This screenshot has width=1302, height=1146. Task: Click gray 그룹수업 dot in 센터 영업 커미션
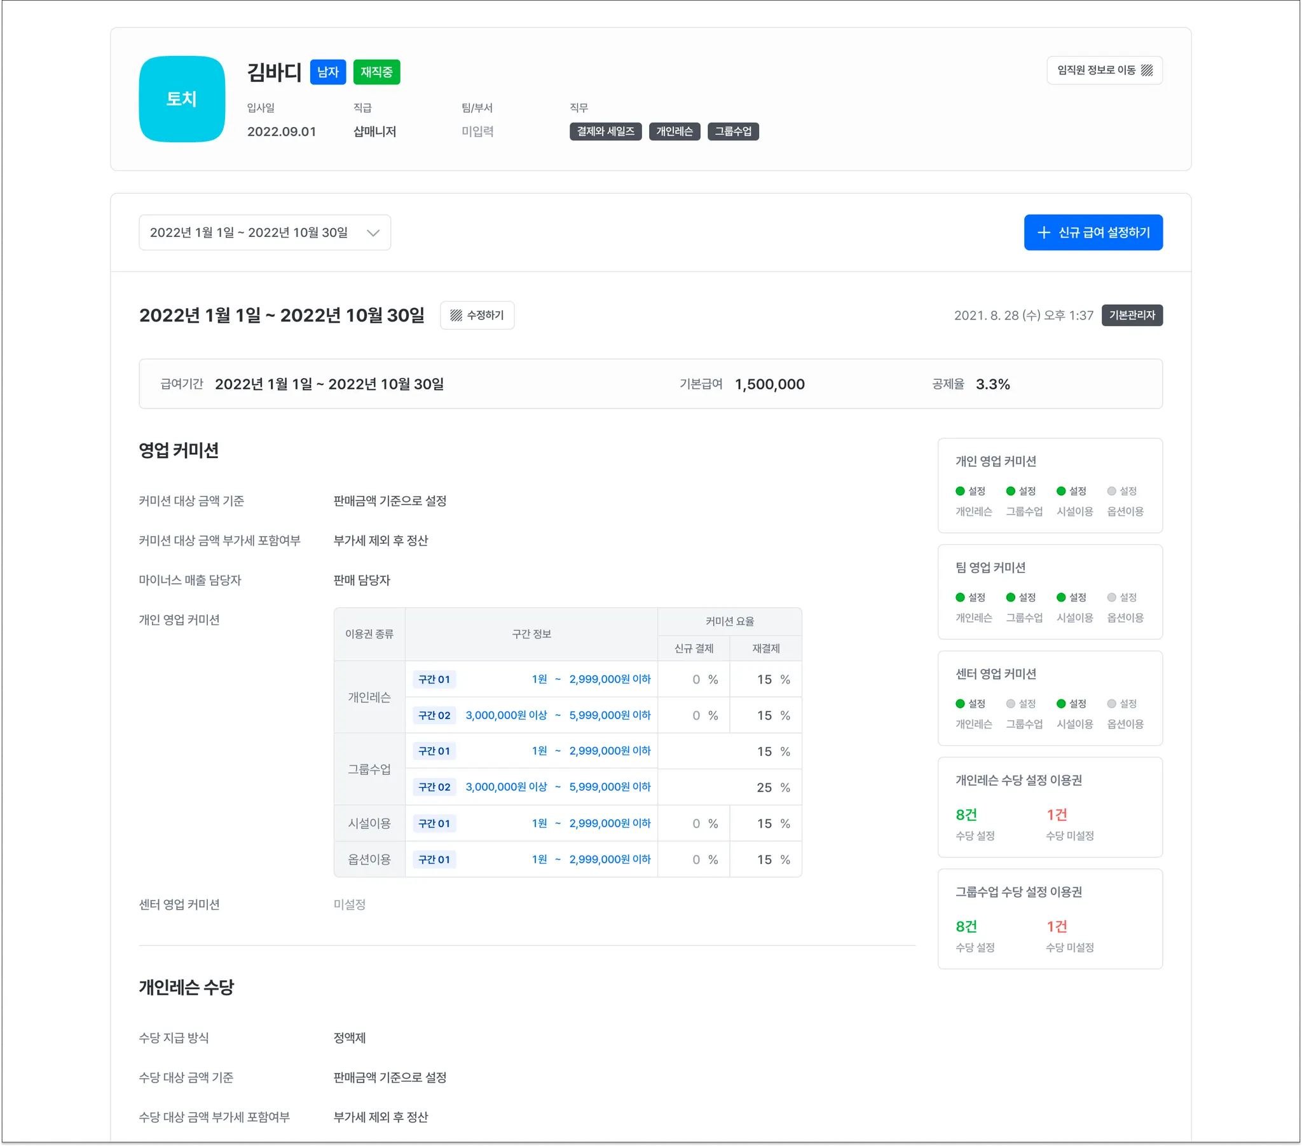[x=1010, y=703]
